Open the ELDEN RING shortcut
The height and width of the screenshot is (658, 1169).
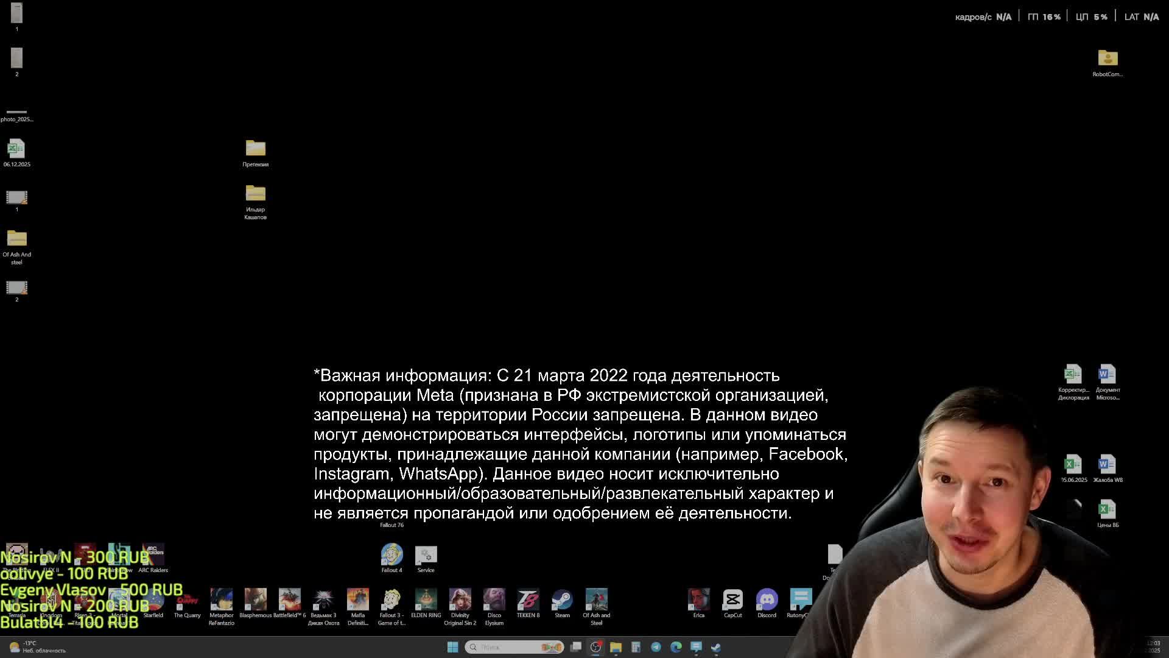click(426, 600)
